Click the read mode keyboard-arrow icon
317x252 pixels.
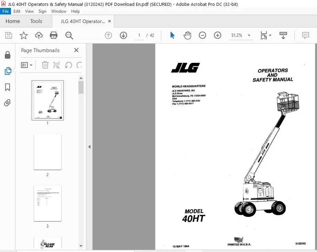283,35
